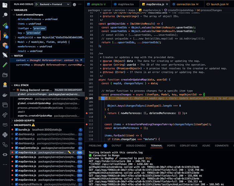Toggle mapService.js breakpoint 105 checkbox

coord(16,152)
